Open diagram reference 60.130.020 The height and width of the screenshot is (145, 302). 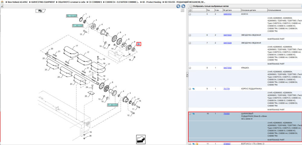pos(72,16)
